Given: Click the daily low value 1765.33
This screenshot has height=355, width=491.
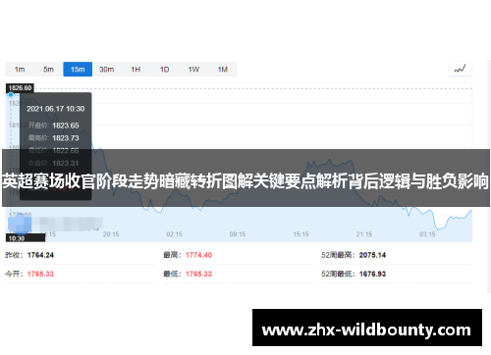Looking at the screenshot, I should point(198,274).
